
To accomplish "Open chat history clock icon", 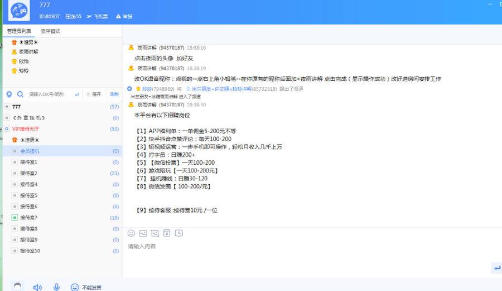I will pos(178,233).
